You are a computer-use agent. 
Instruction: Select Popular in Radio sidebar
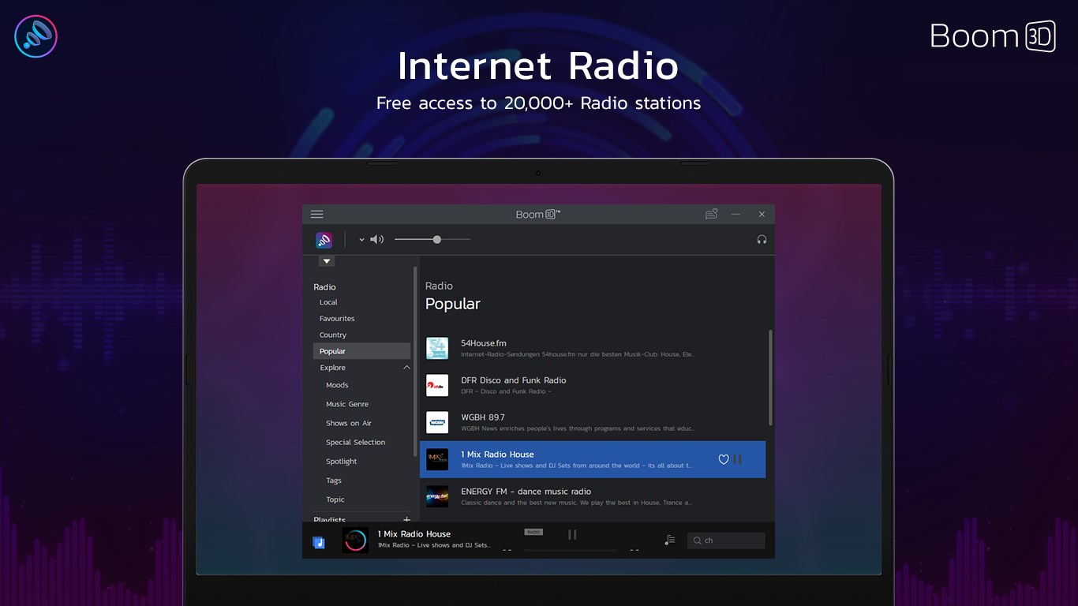coord(361,351)
